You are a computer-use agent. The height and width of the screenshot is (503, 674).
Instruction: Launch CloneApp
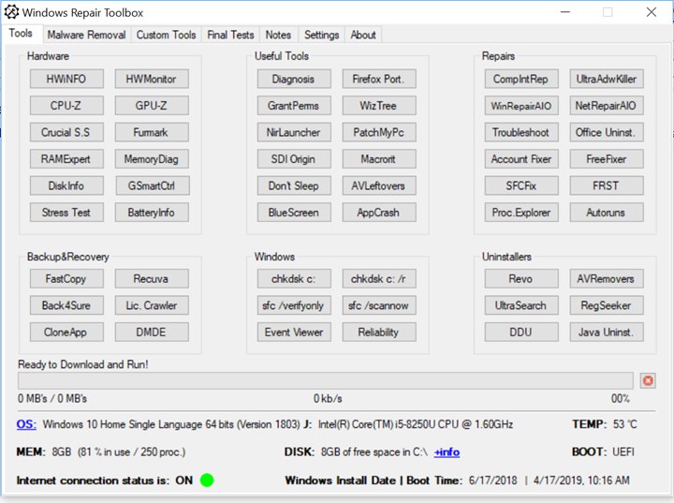(x=66, y=333)
